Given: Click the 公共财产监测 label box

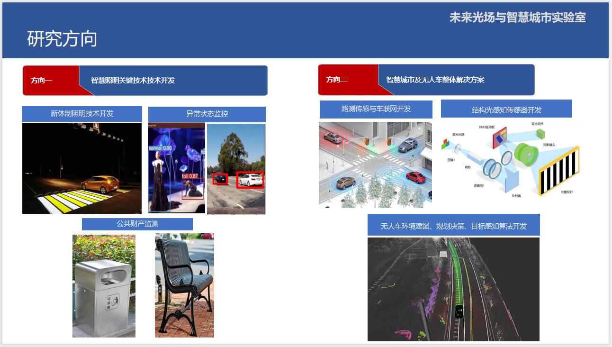Looking at the screenshot, I should 137,224.
